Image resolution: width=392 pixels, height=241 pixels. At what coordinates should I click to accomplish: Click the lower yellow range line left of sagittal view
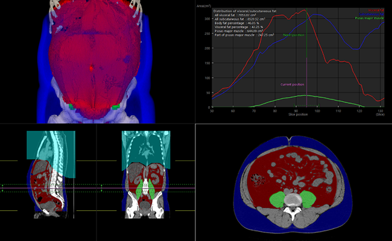12,210
